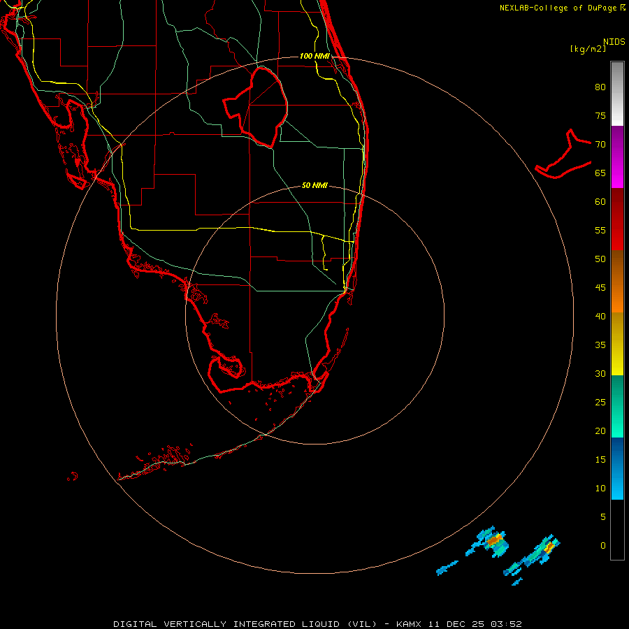
Task: Click the 0 value on the color scale
Action: click(x=603, y=546)
